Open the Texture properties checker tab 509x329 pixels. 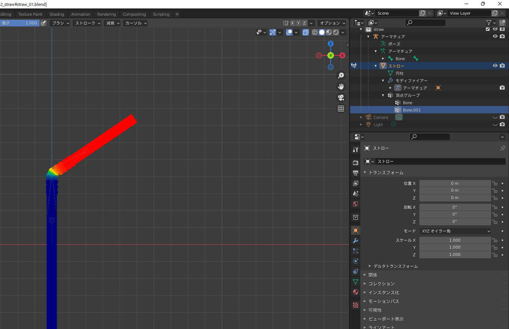click(355, 305)
